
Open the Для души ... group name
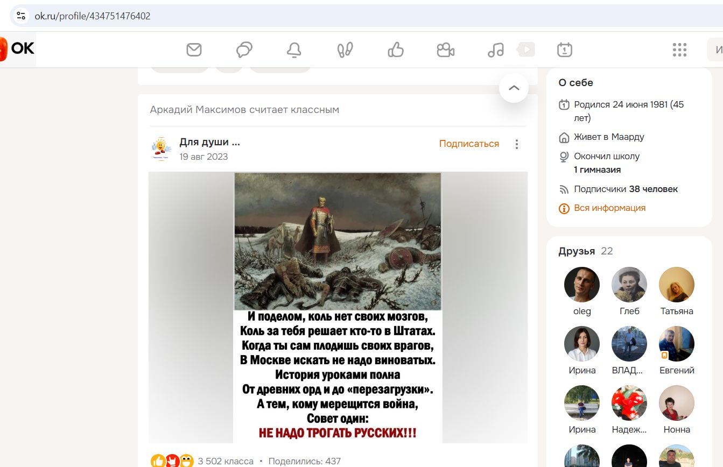pos(209,142)
